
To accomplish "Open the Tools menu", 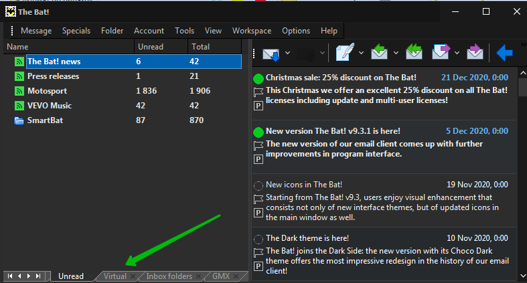I will (x=185, y=31).
